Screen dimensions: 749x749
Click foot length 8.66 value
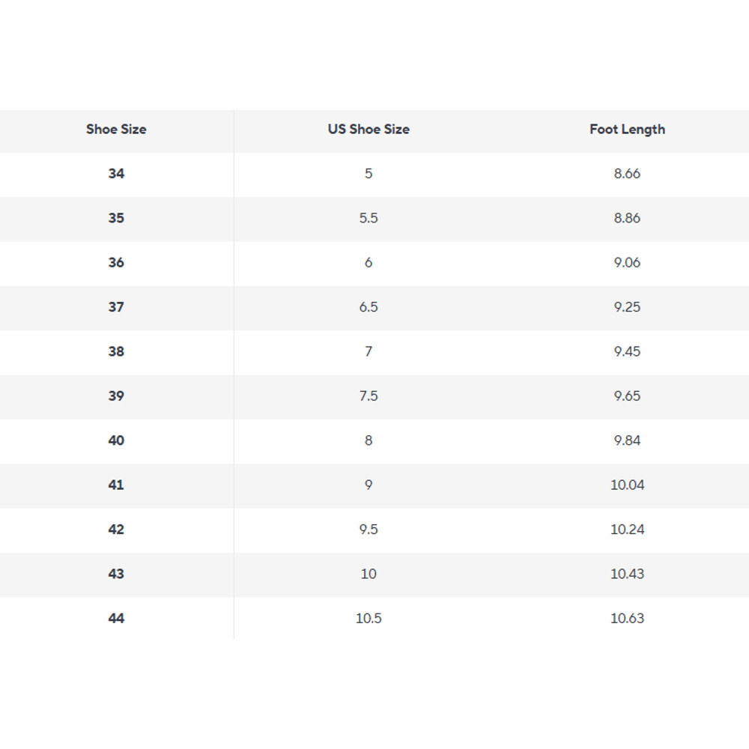[627, 174]
